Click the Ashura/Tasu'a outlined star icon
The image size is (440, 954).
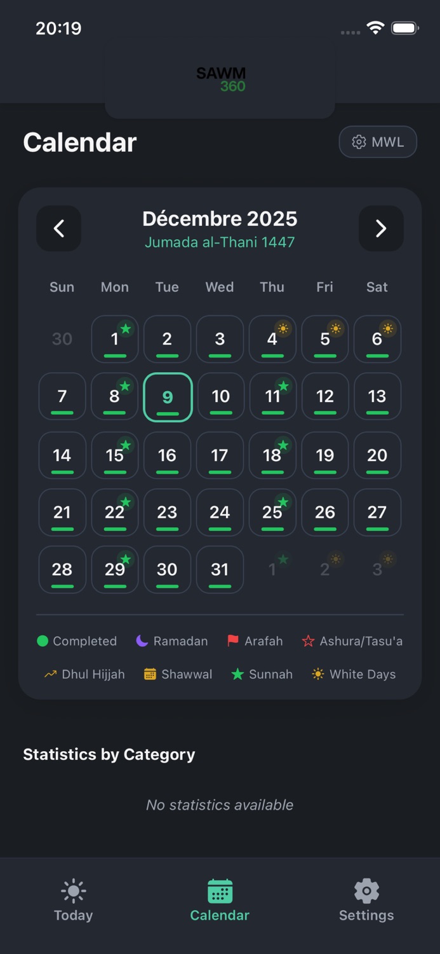pyautogui.click(x=308, y=641)
